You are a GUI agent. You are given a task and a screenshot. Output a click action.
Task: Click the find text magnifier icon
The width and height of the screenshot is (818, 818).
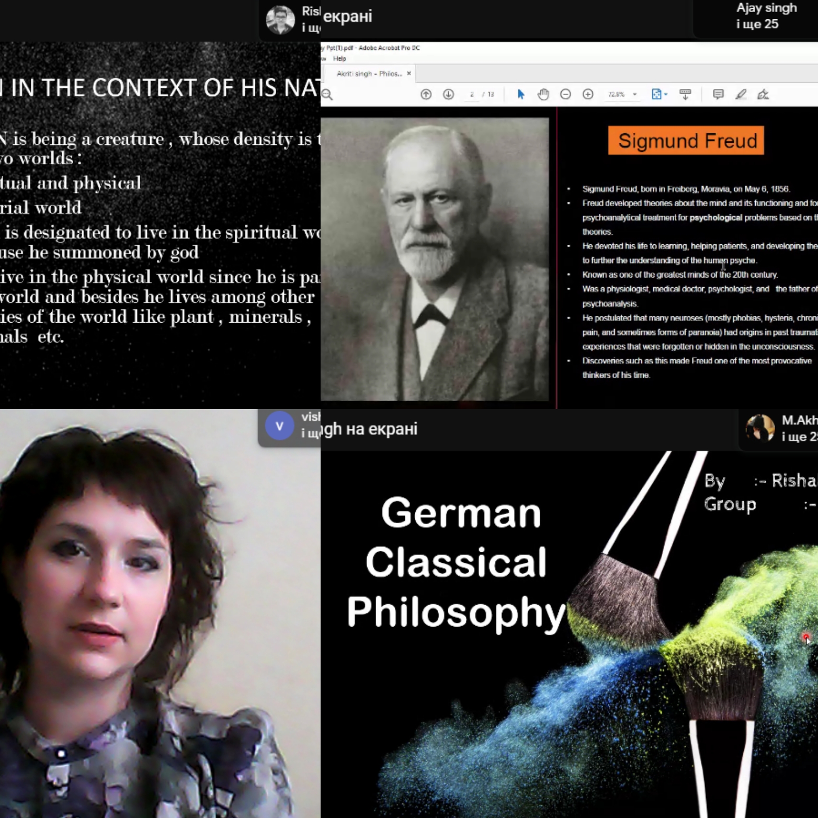point(327,94)
